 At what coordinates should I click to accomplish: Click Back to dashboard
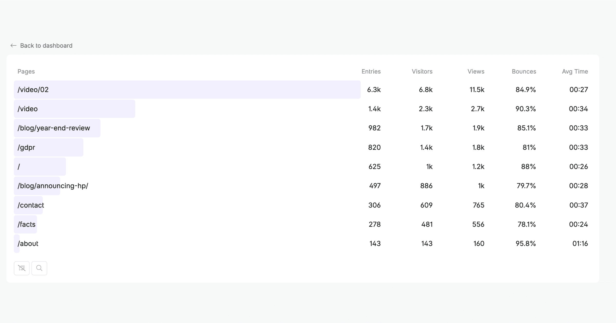(x=46, y=46)
